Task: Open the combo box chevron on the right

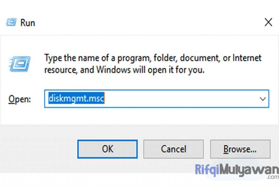Action: click(262, 99)
